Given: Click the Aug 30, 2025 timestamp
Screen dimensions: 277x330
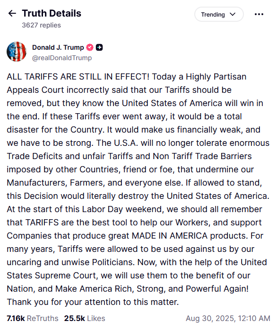Looking at the screenshot, I should click(x=228, y=319).
